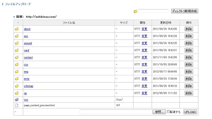
Task: Open the css folder link in the 0777 row
Action: 26,64
